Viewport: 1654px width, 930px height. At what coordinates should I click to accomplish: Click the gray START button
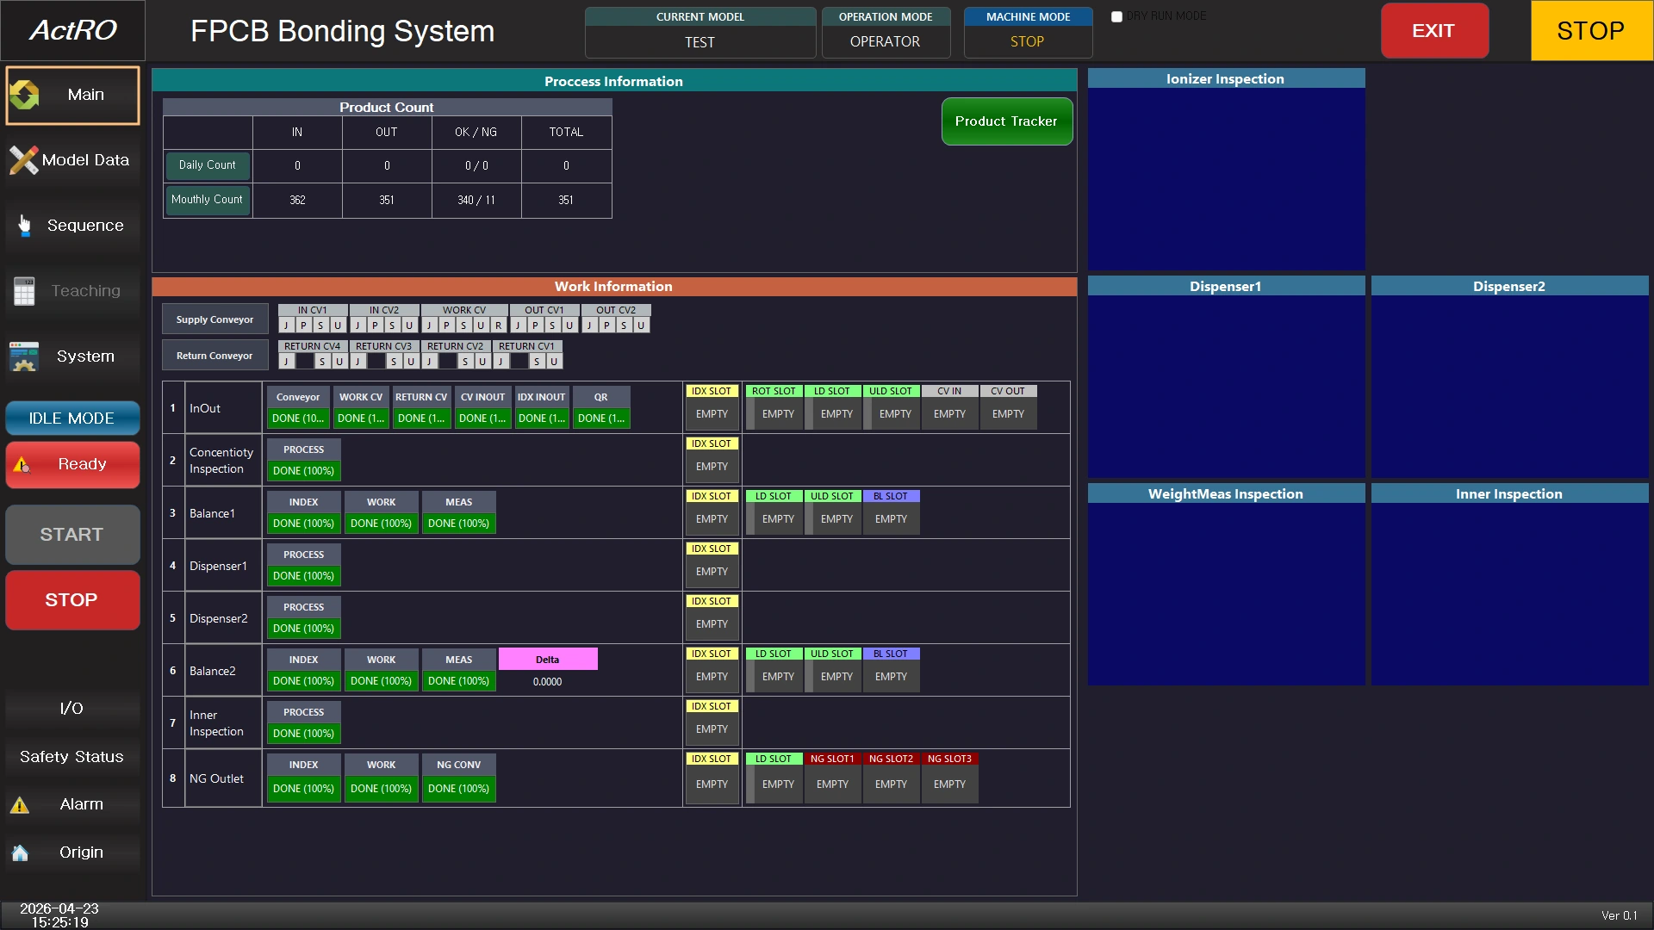[72, 535]
